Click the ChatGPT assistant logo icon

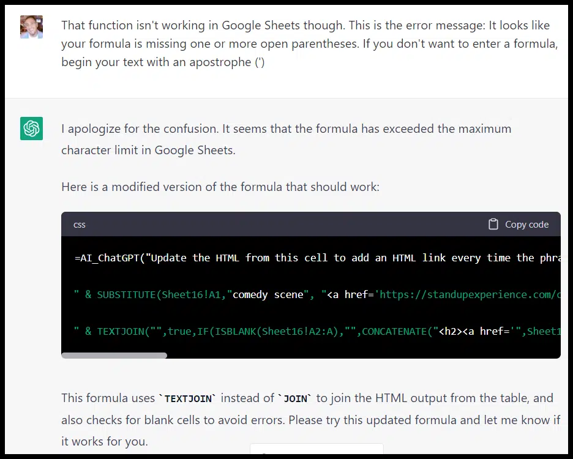31,129
